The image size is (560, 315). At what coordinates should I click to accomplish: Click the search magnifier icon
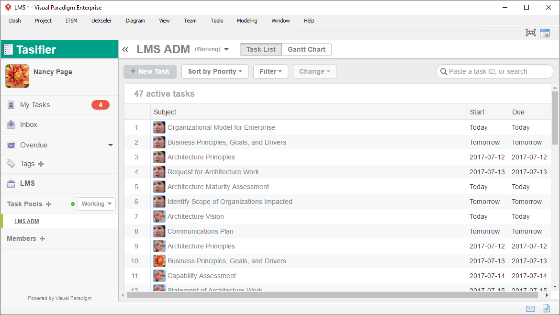444,71
